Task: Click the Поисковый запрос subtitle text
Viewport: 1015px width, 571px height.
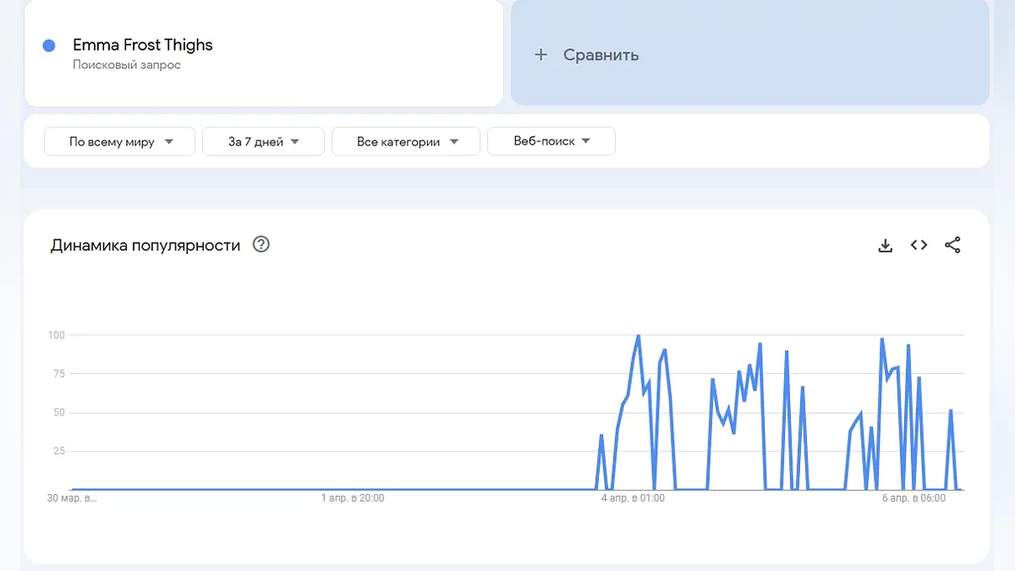Action: click(127, 65)
